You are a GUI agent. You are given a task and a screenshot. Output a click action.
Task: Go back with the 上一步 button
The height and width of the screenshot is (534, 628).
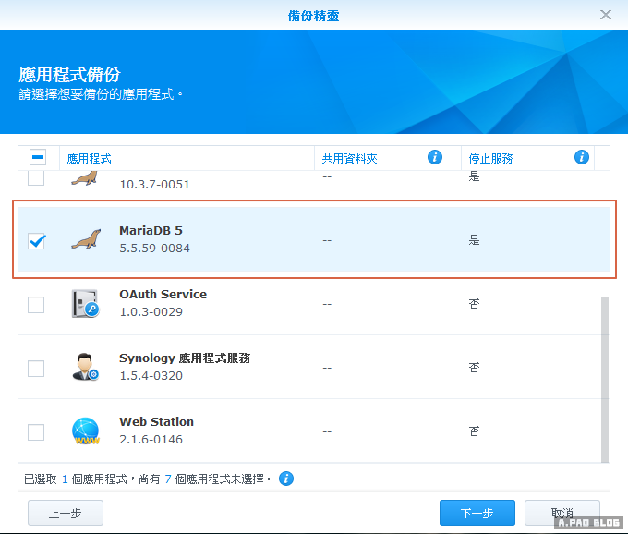(x=66, y=513)
